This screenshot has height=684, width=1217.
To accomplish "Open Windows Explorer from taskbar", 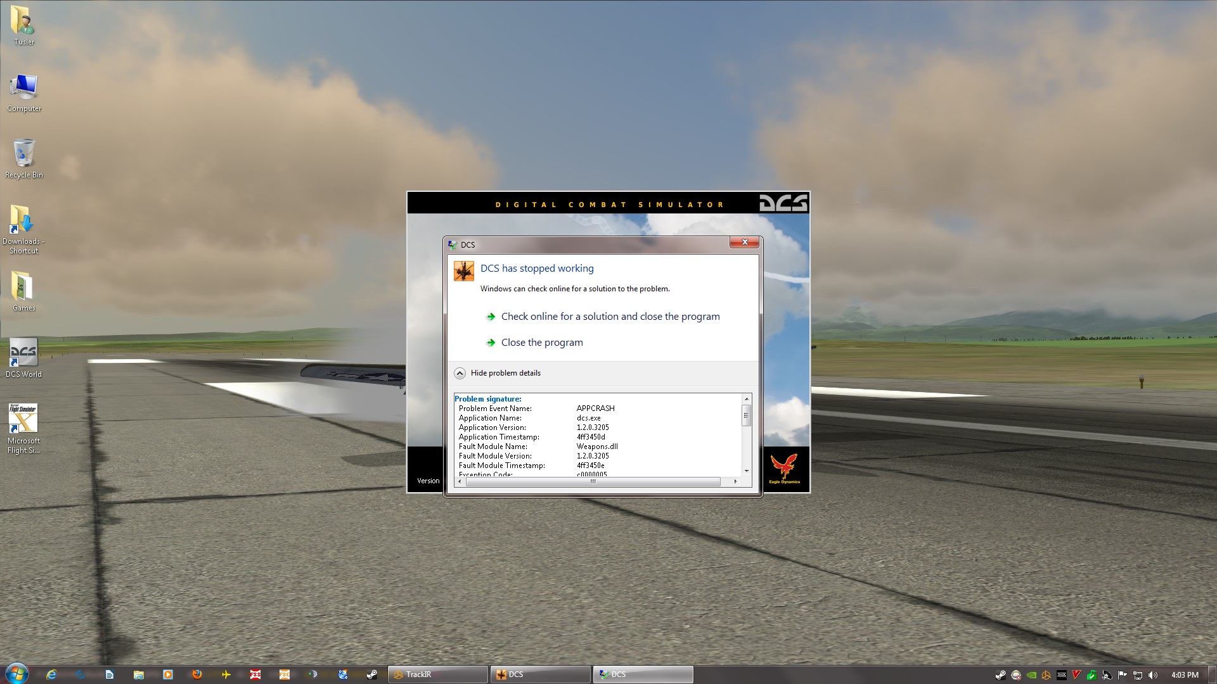I will [138, 674].
